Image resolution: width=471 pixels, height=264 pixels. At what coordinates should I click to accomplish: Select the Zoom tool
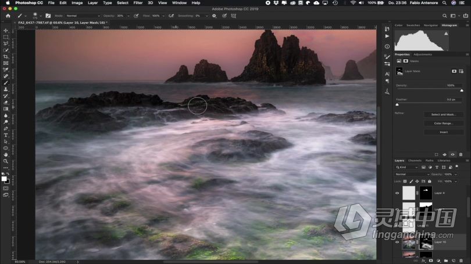click(6, 161)
